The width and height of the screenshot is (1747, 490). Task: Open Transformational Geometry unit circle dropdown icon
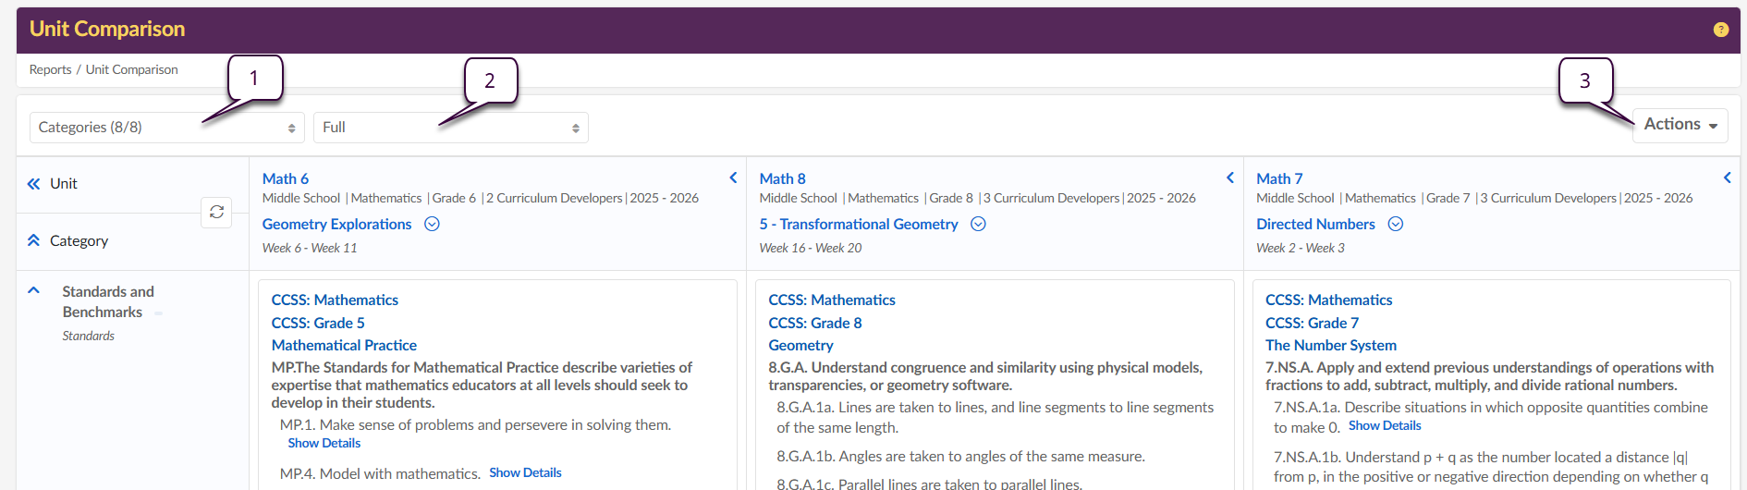coord(978,224)
